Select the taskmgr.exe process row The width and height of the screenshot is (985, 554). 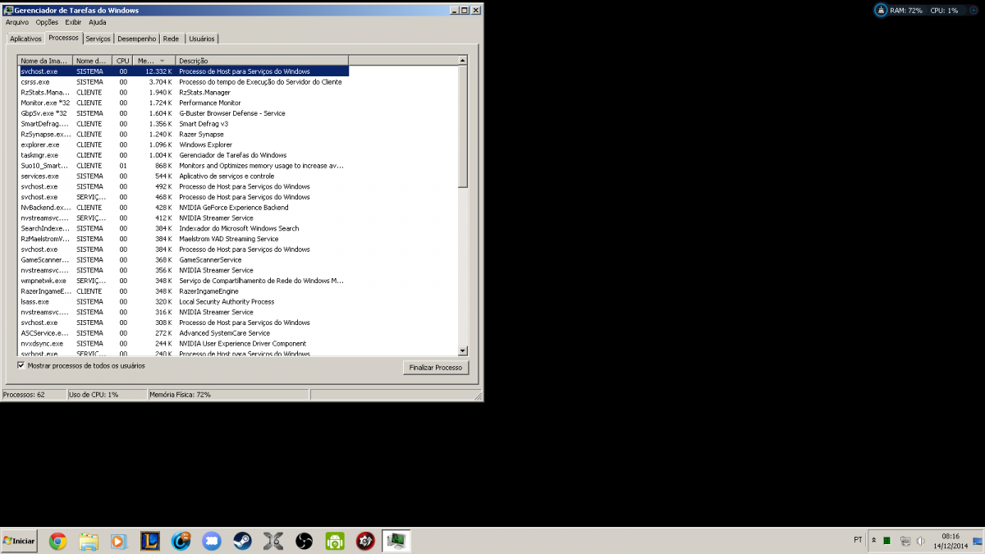tap(184, 155)
